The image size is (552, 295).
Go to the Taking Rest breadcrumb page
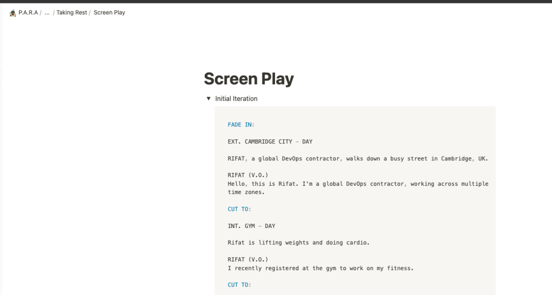coord(71,12)
